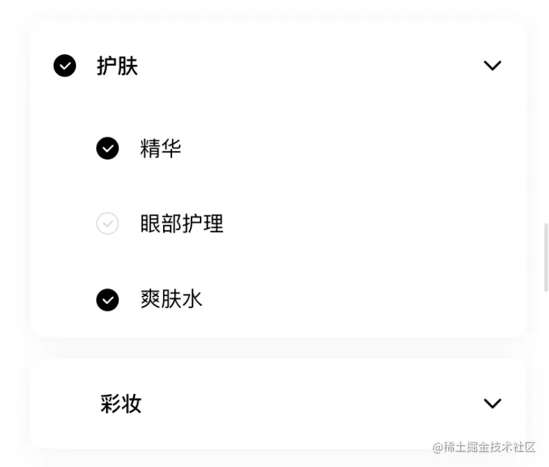Click scrollbar track below the thumb

pyautogui.click(x=546, y=368)
